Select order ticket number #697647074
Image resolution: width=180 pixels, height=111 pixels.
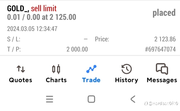pos(160,49)
